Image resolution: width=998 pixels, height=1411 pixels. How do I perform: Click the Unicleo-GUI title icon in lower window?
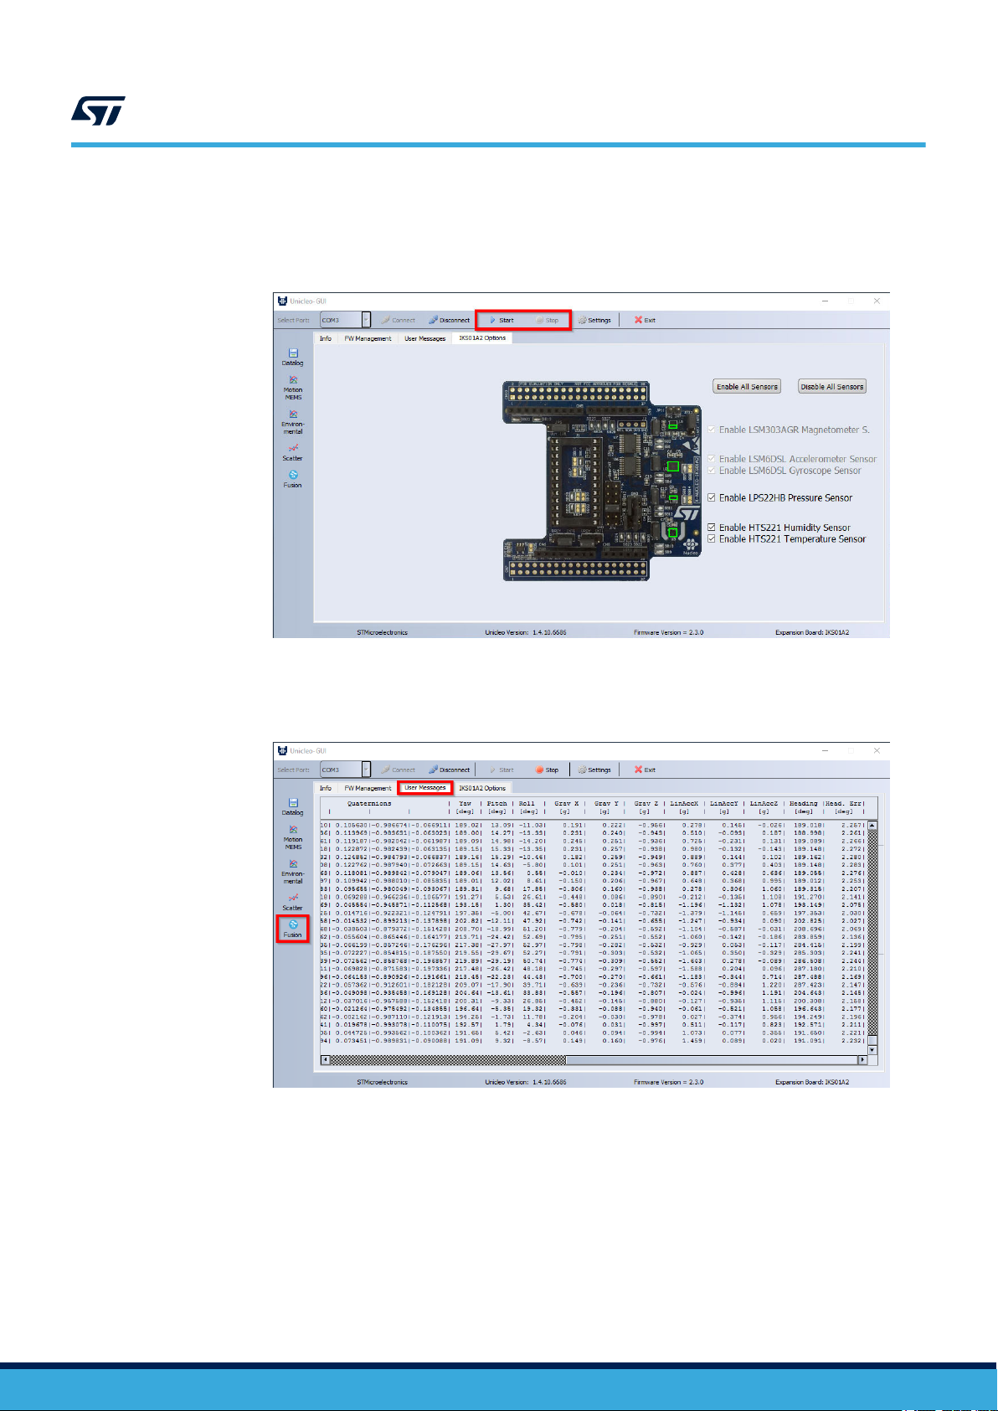[282, 750]
